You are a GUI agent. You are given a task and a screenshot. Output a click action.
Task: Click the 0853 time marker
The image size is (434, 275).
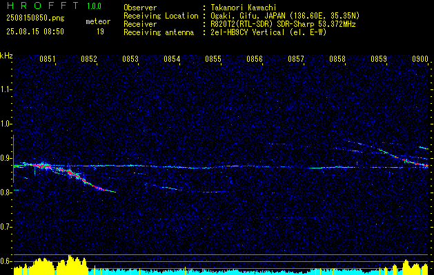coord(130,59)
